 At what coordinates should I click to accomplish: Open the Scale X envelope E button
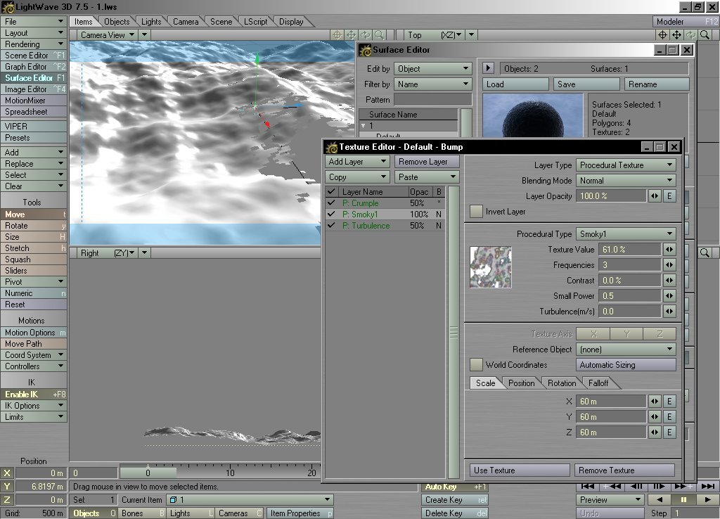[669, 402]
